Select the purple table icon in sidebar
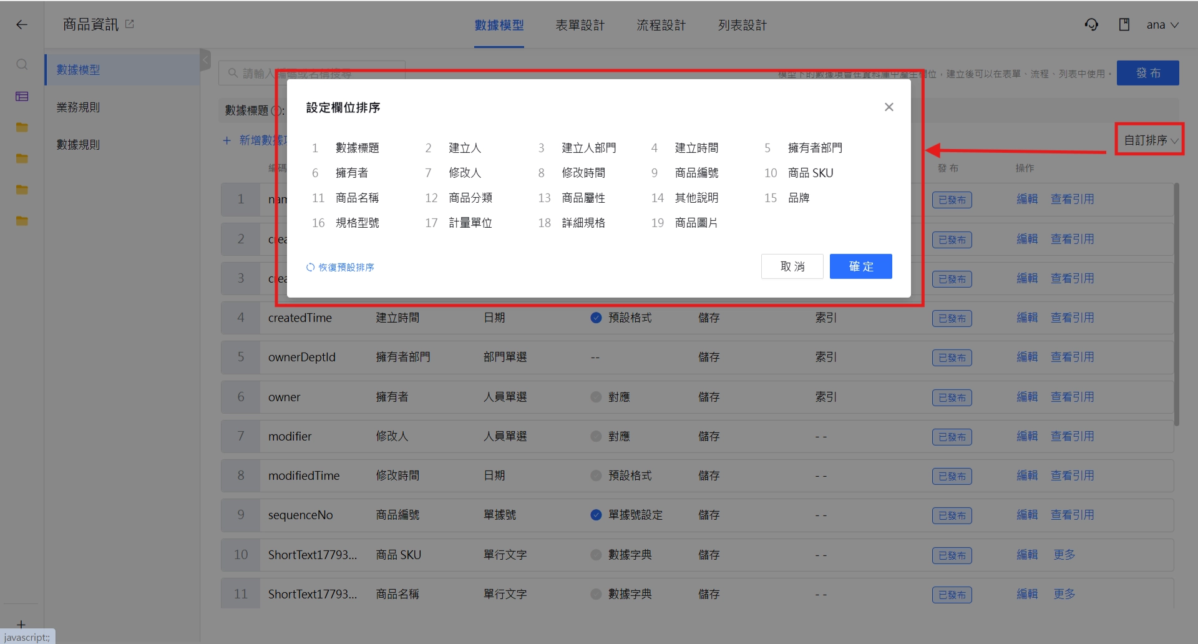This screenshot has width=1198, height=644. point(22,96)
